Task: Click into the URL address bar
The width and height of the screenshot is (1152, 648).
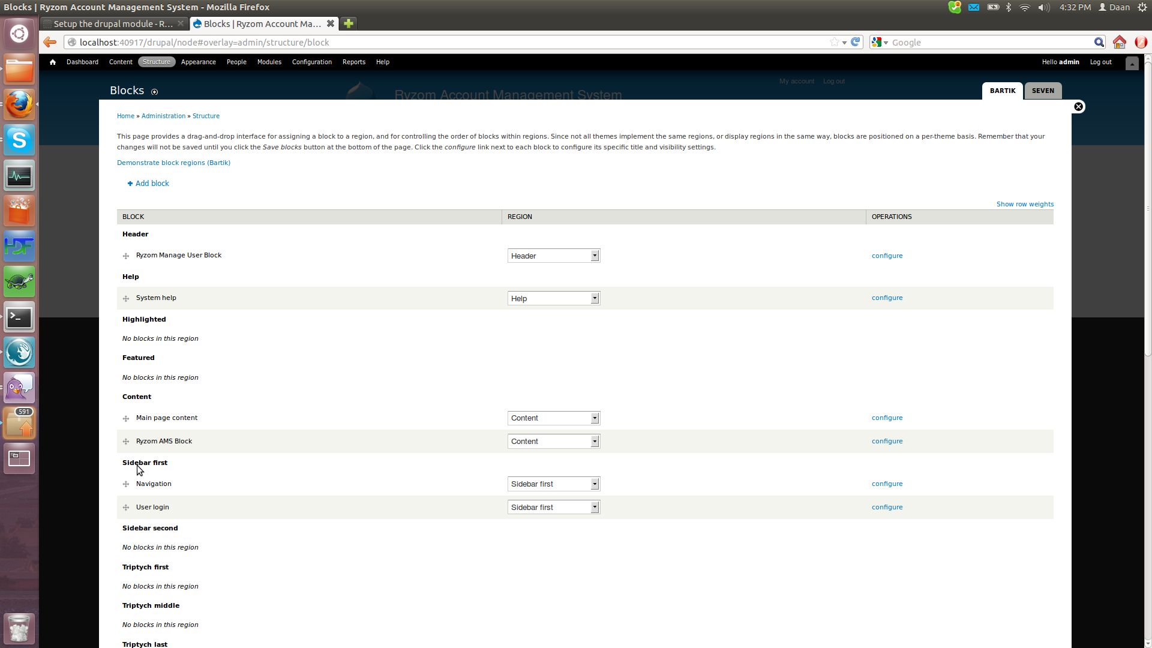Action: 450,42
